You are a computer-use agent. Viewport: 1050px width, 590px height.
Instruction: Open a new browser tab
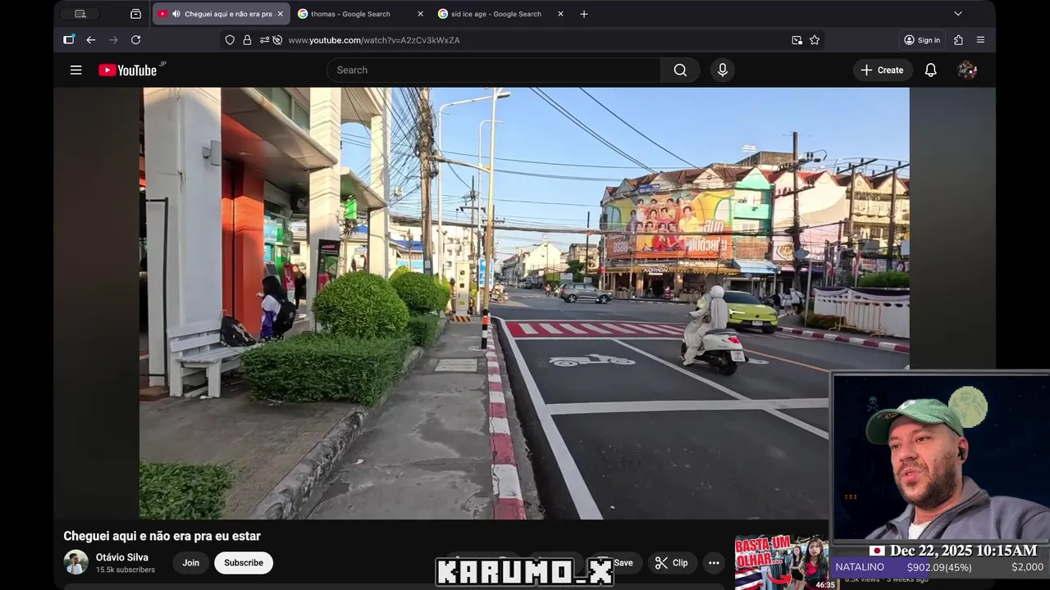click(584, 14)
